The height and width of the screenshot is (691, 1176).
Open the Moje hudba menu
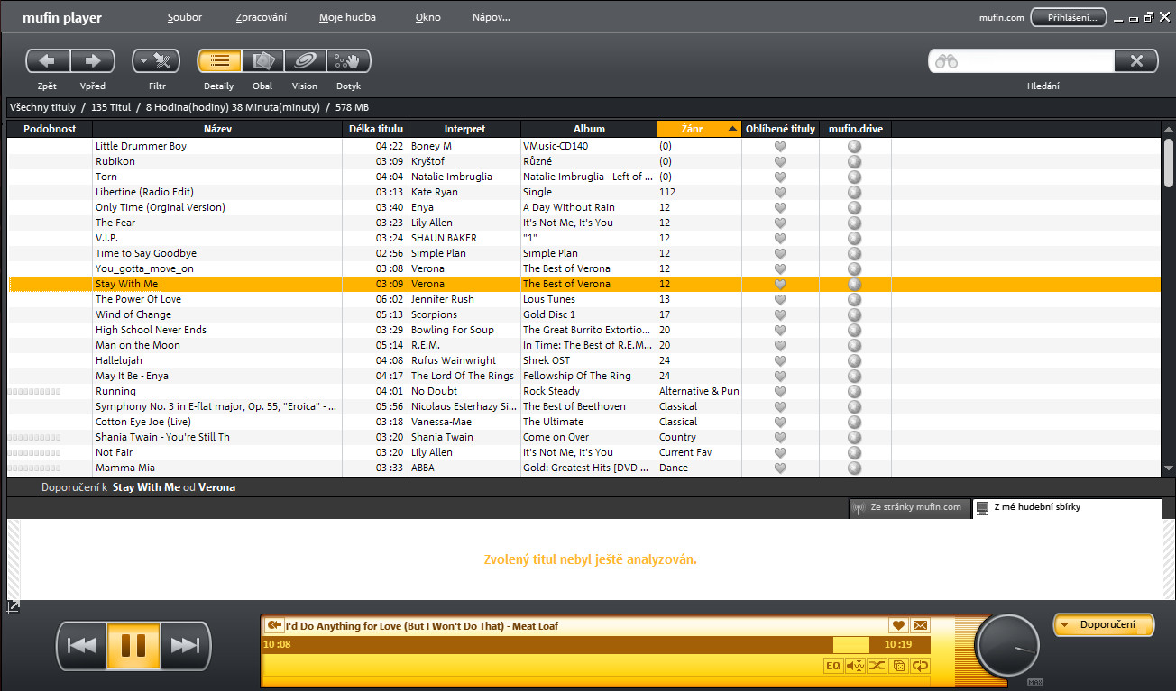(x=347, y=17)
